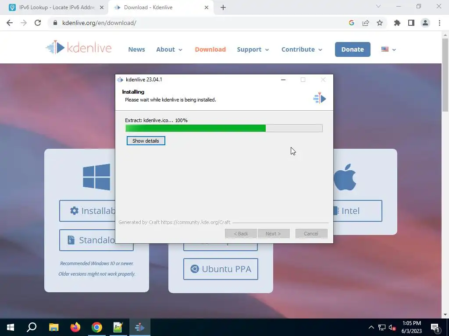Screen dimensions: 449x336
Task: Click the Donate button
Action: 353,49
